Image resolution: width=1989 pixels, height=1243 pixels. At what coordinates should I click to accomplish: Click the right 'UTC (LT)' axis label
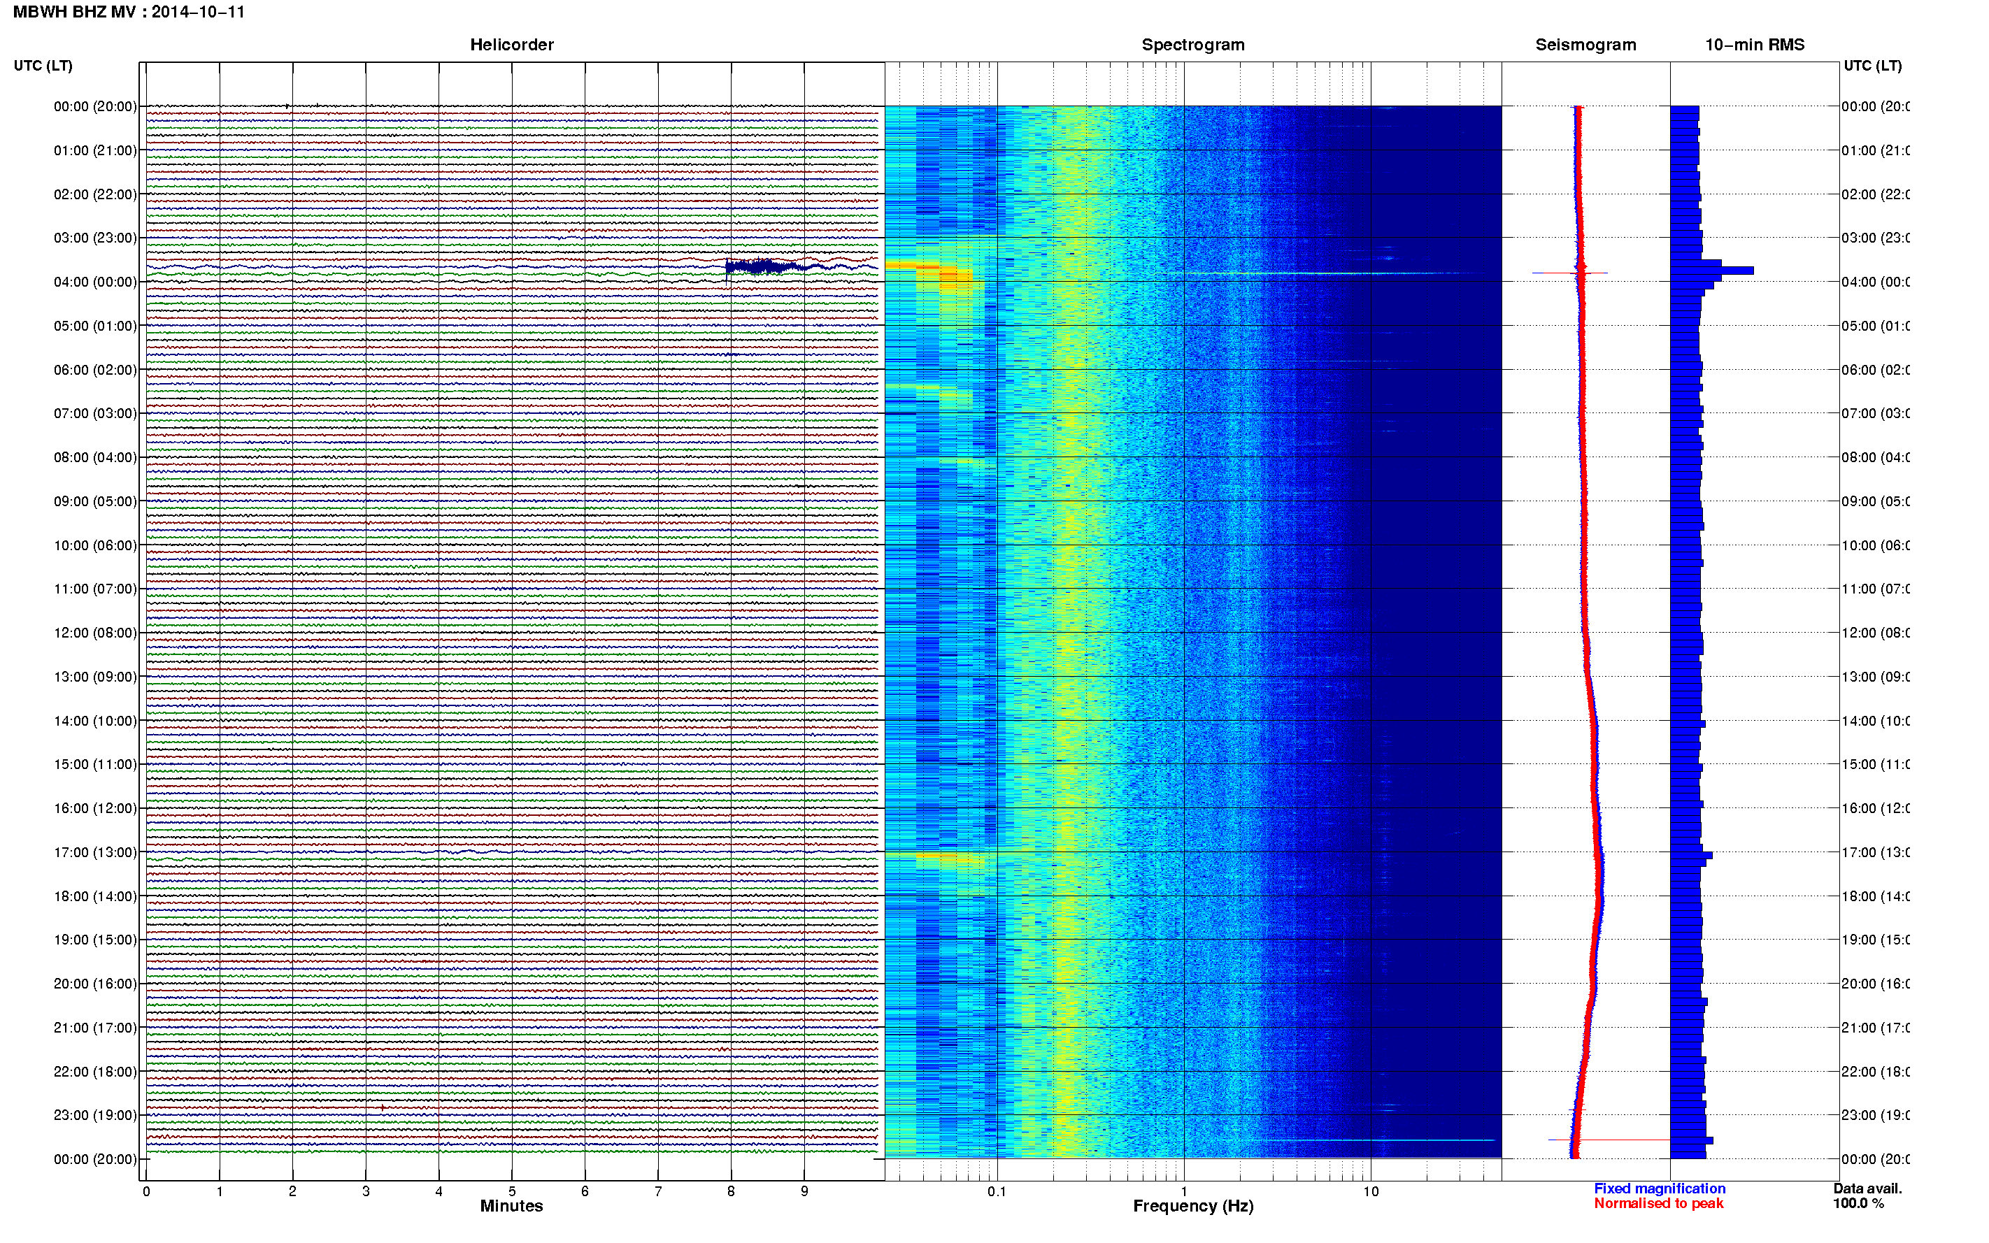tap(1872, 66)
